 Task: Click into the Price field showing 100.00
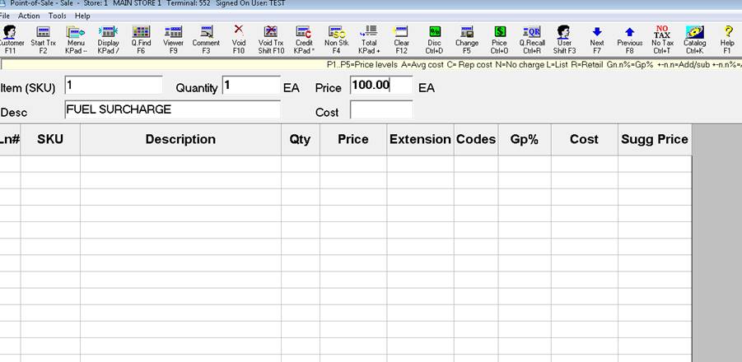380,85
